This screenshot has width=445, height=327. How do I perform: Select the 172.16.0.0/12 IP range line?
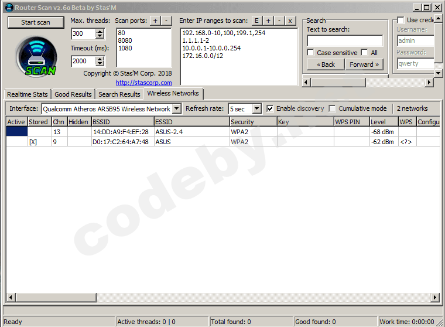pos(203,56)
